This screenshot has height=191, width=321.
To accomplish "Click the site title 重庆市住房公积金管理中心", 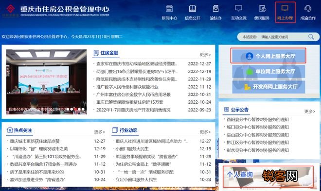I will (x=65, y=9).
